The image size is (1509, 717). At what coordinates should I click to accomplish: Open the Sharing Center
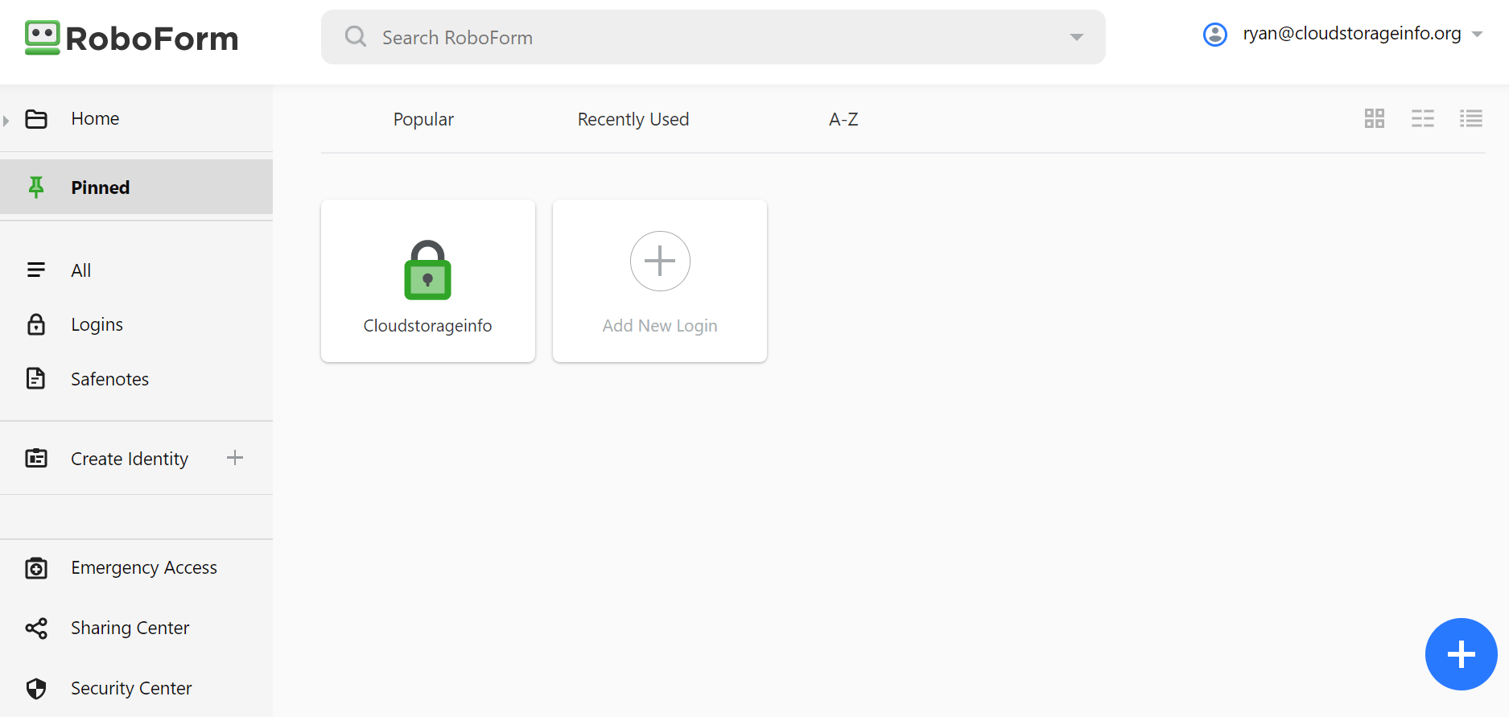coord(130,628)
